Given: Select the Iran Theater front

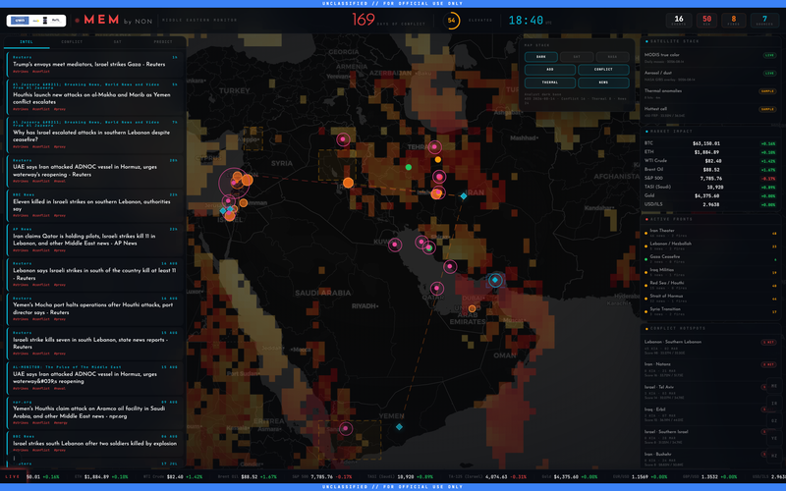Looking at the screenshot, I should (x=710, y=233).
